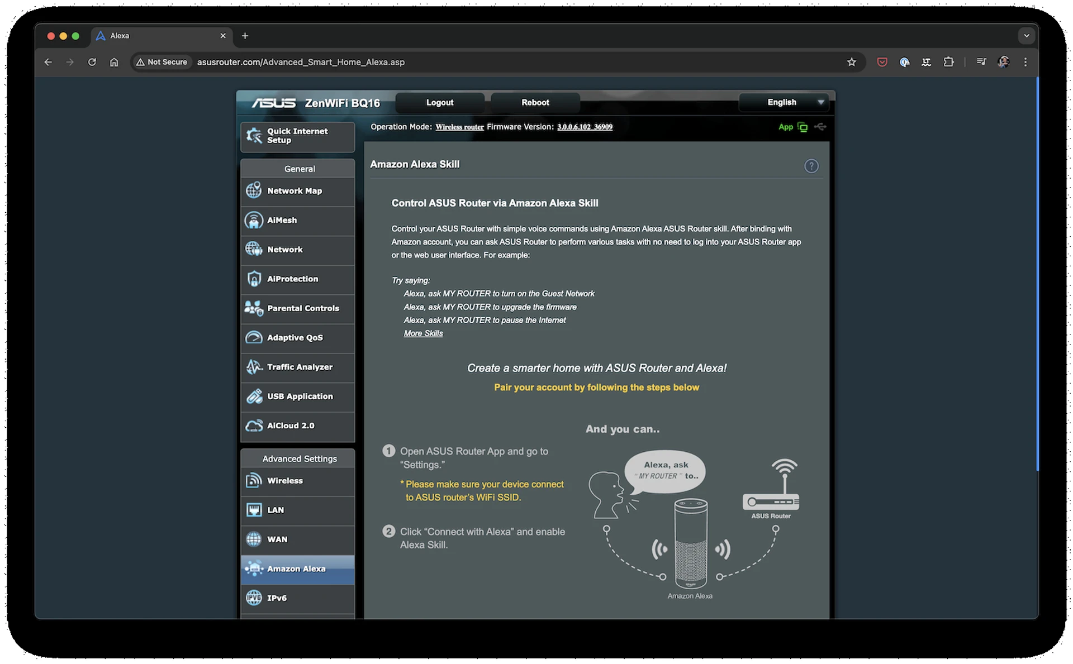Viewport: 1073px width, 664px height.
Task: Open the English language dropdown
Action: (x=784, y=102)
